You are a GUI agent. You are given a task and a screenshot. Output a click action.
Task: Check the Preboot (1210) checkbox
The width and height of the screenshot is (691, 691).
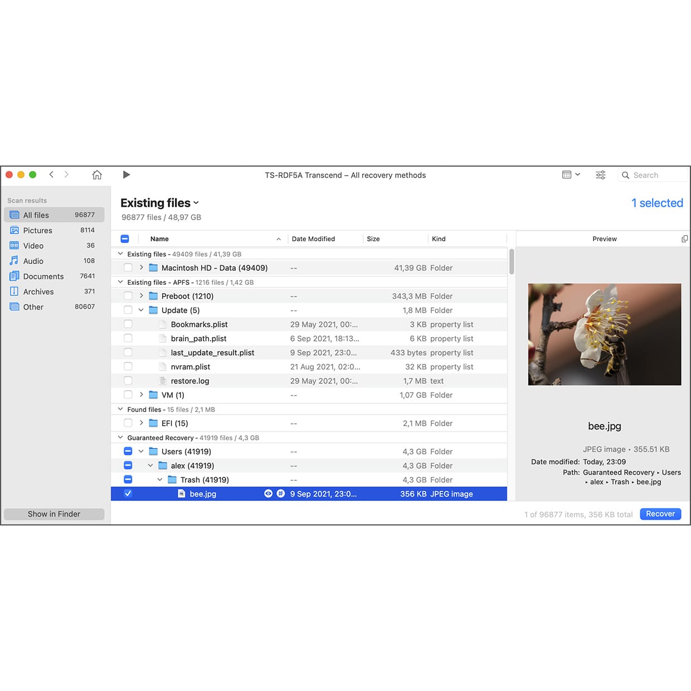tap(128, 296)
